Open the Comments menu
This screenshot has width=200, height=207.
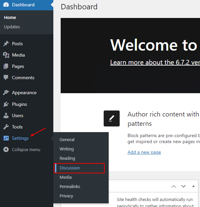click(23, 78)
